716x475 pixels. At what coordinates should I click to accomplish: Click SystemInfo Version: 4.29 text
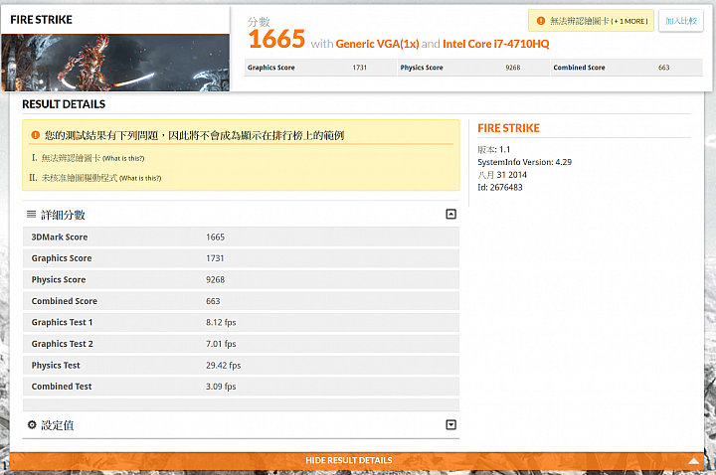(525, 162)
